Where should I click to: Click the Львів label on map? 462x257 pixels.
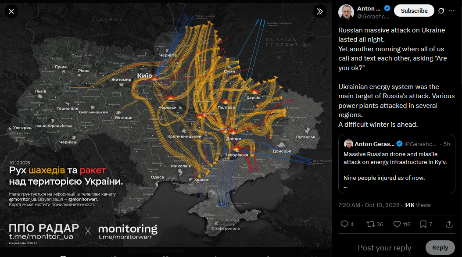click(40, 91)
